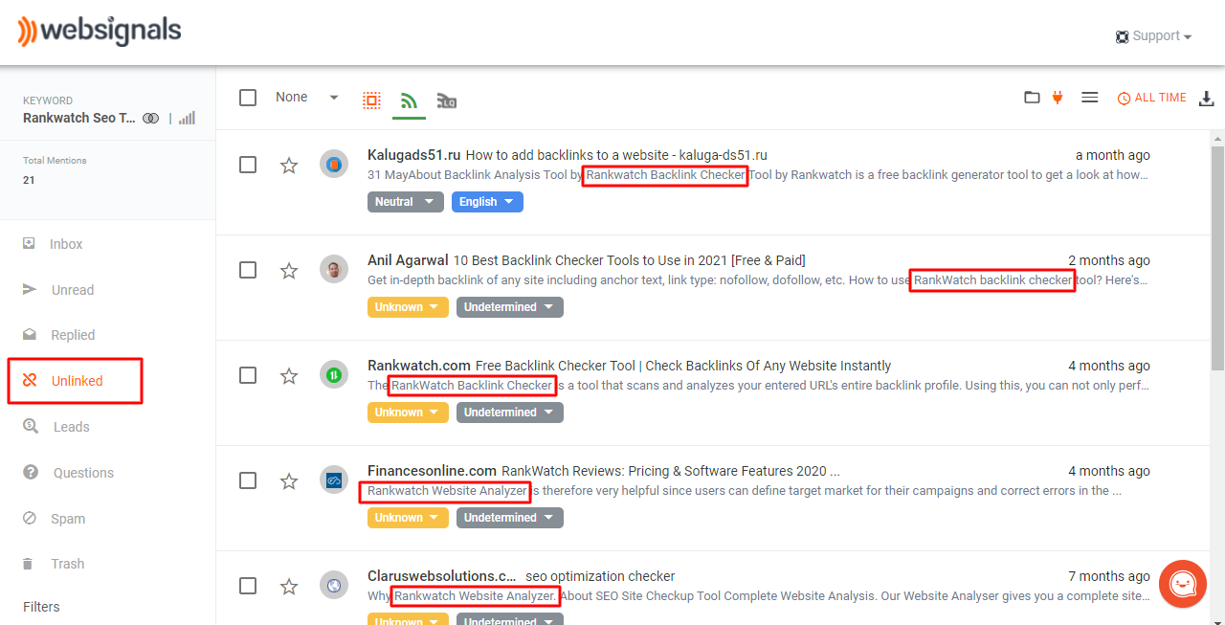Click the vertical scrollbar thumb
Viewport: 1225px width, 625px height.
(x=1217, y=257)
